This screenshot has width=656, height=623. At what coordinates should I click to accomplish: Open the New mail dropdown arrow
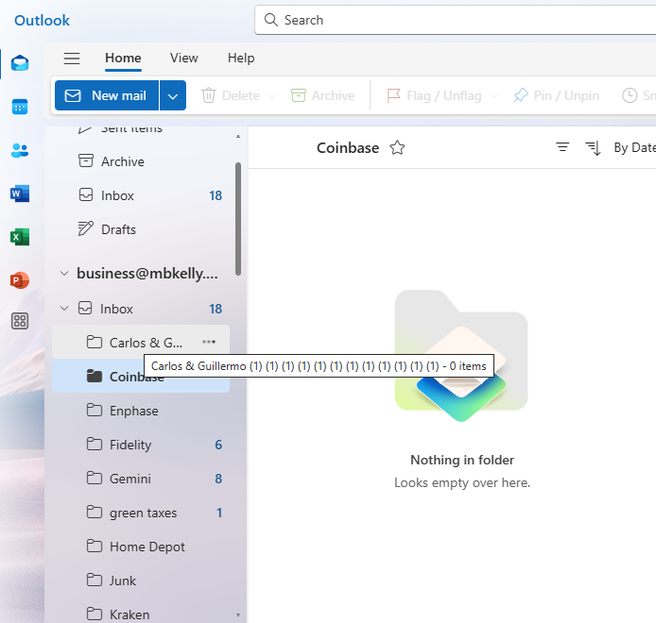coord(173,95)
